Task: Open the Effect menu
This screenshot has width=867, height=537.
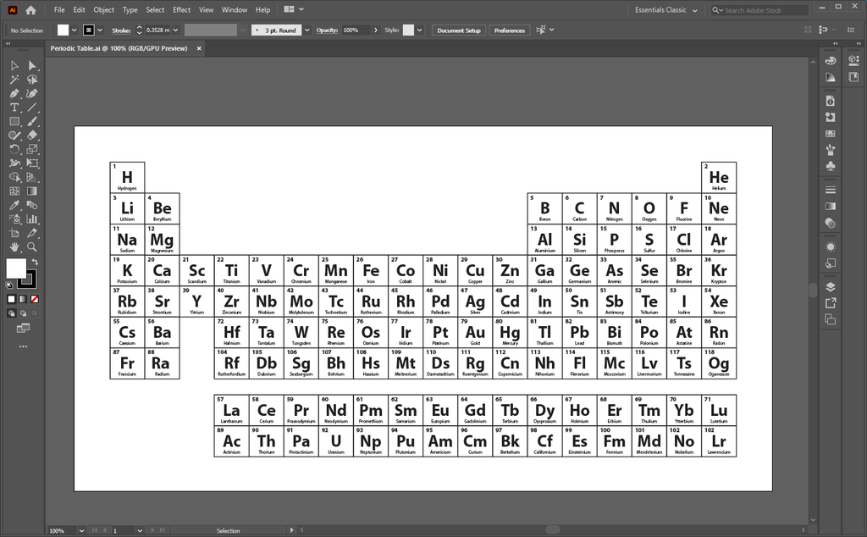Action: (x=182, y=10)
